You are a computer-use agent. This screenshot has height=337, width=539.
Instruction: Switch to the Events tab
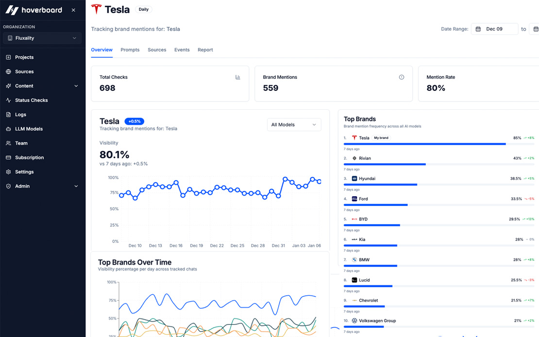coord(182,50)
